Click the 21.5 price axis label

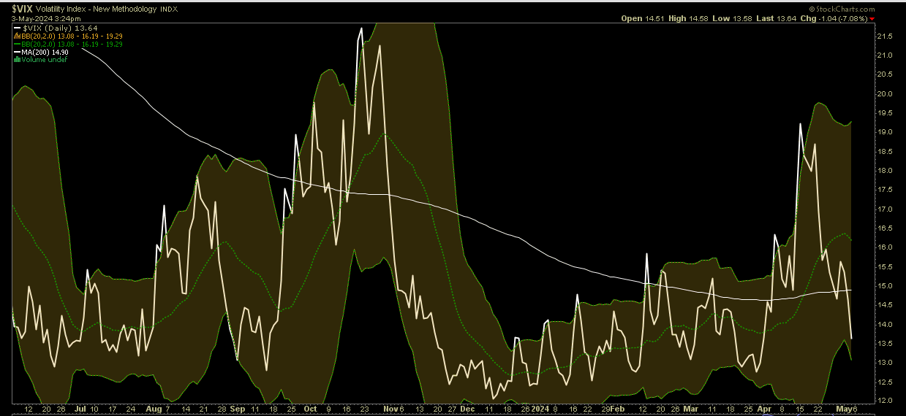click(883, 36)
